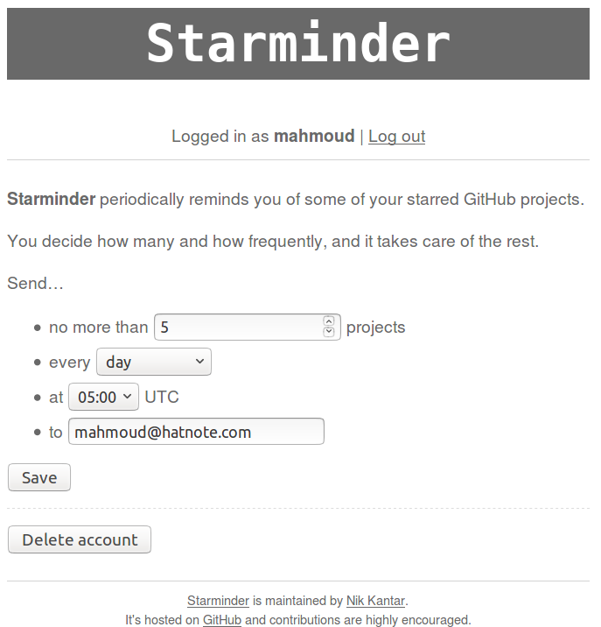Click the Starminder header title

click(x=298, y=43)
